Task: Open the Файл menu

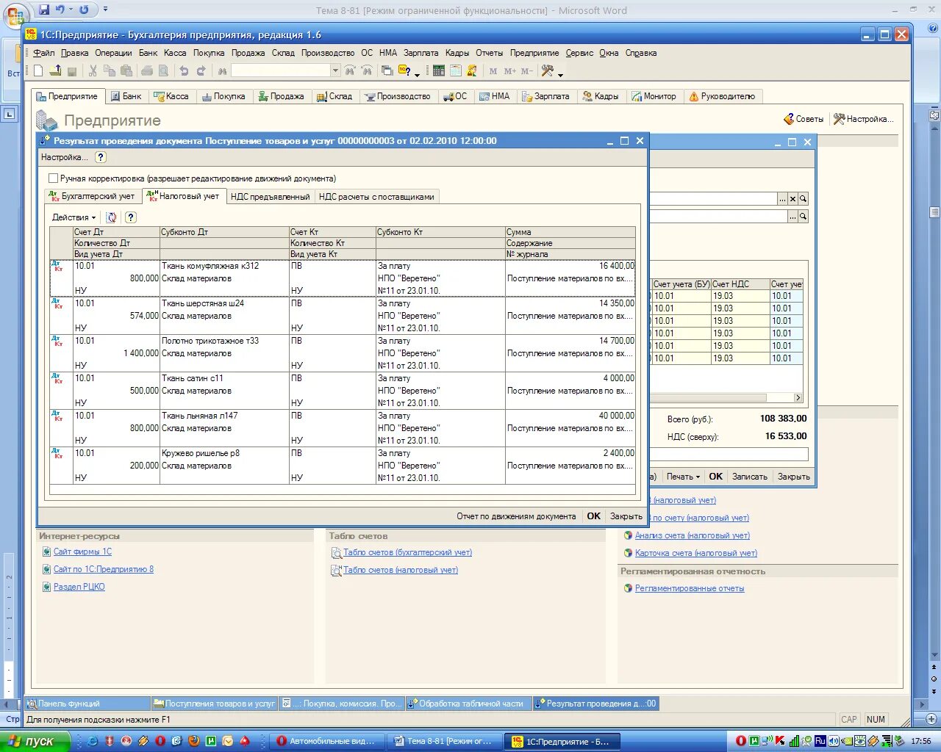Action: 44,53
